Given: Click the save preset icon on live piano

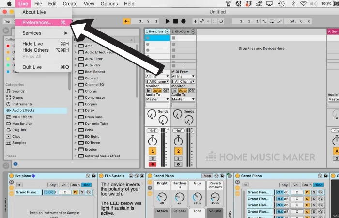Looking at the screenshot, I should point(93,176).
